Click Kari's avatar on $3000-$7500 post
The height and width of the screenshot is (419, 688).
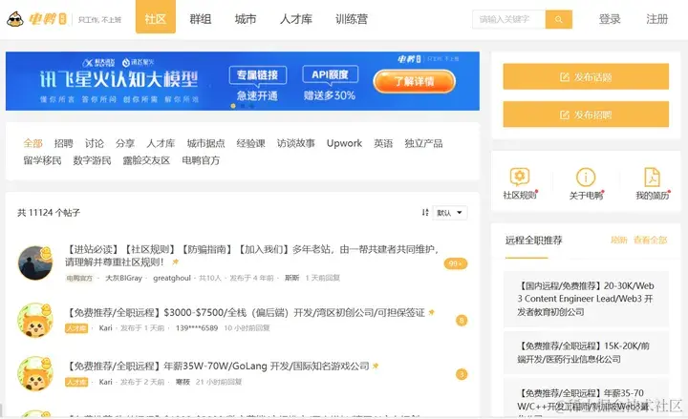[35, 321]
